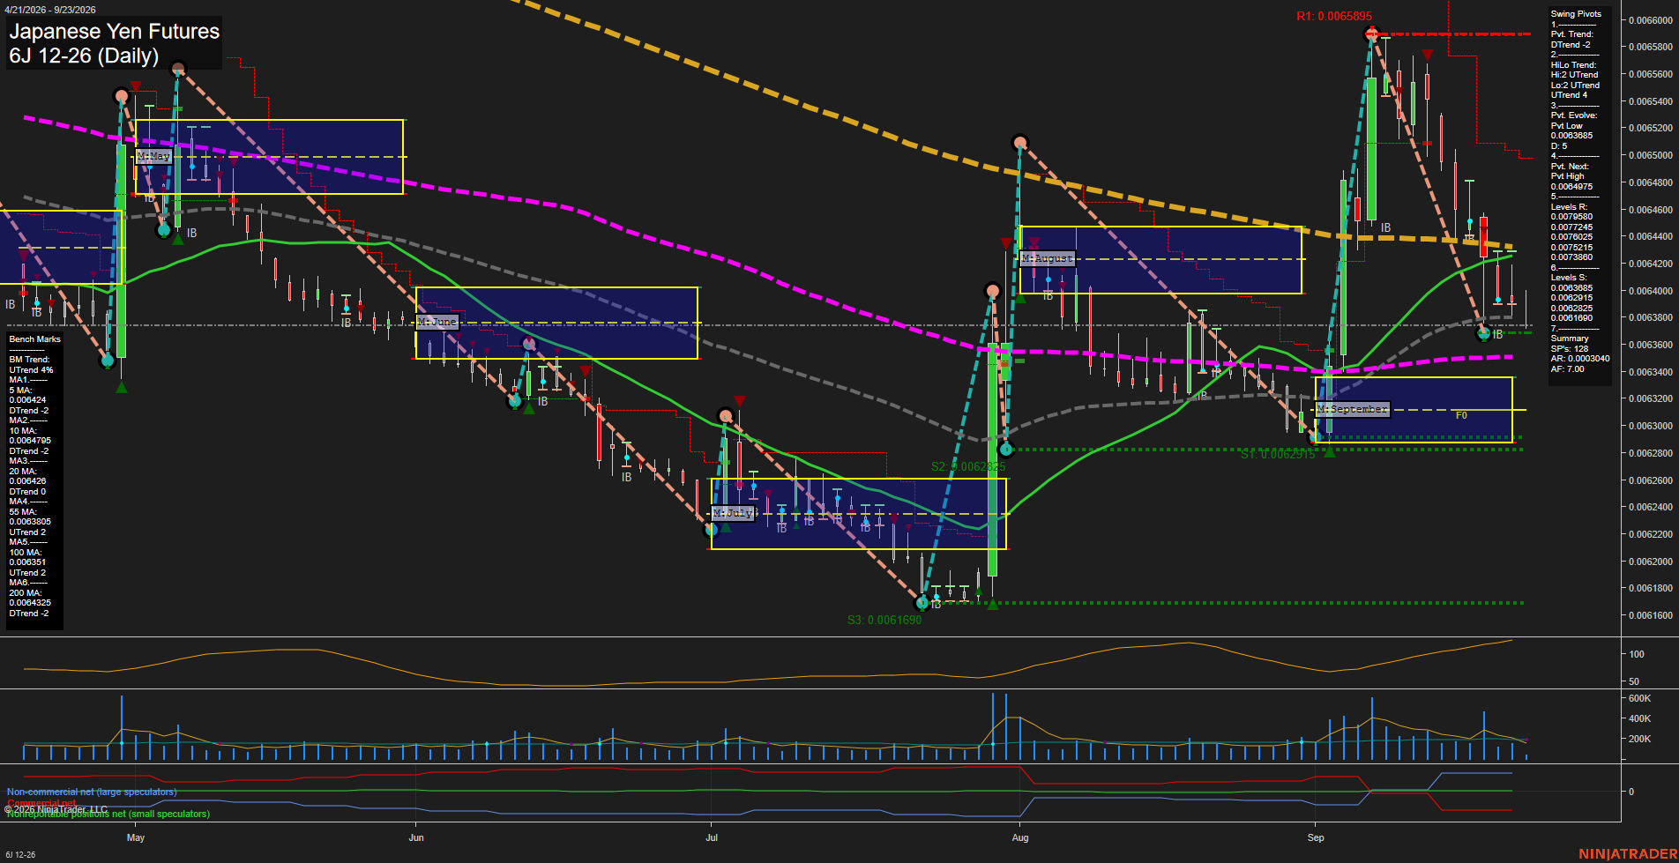Click the 600K volume axis label
The height and width of the screenshot is (863, 1679).
[x=1639, y=698]
